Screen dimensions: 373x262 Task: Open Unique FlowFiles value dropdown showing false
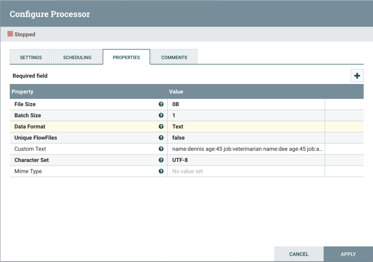pyautogui.click(x=246, y=138)
